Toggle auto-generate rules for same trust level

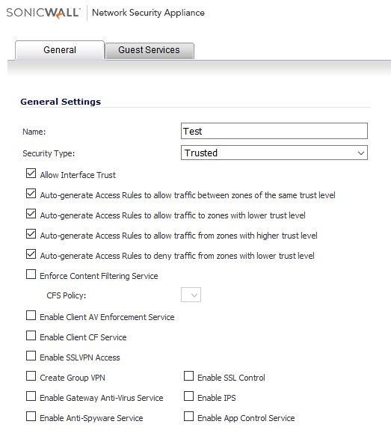pyautogui.click(x=31, y=194)
